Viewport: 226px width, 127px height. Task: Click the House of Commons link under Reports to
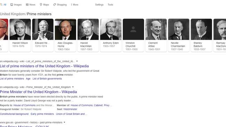click(x=24, y=105)
